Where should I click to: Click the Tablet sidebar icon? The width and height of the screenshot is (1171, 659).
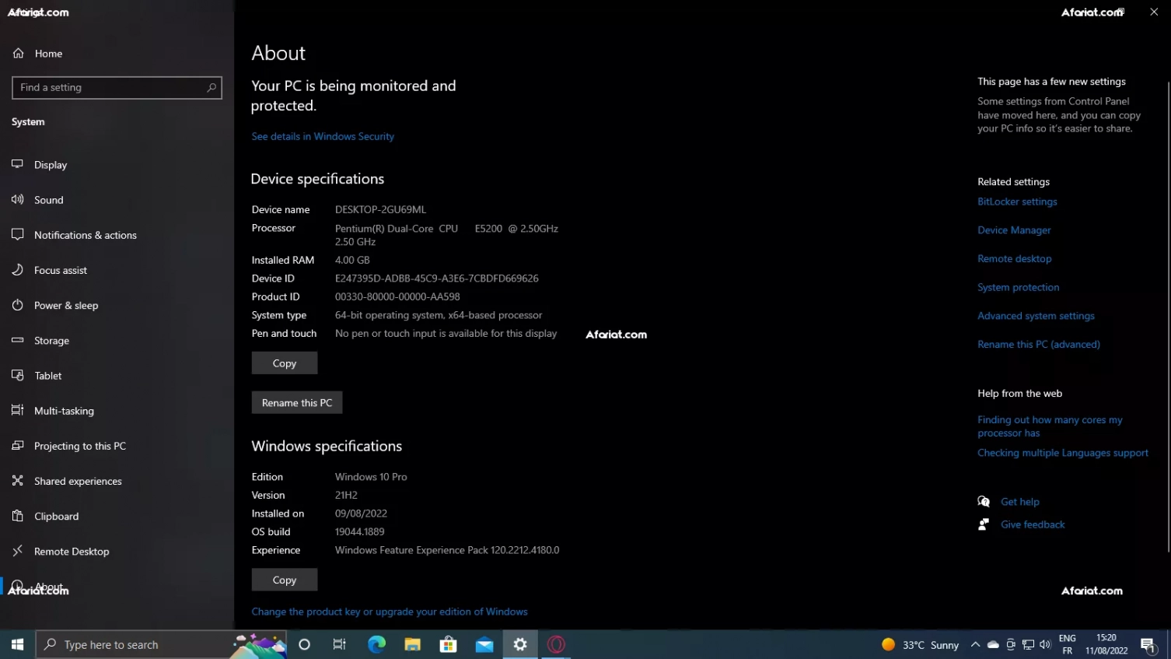tap(17, 375)
